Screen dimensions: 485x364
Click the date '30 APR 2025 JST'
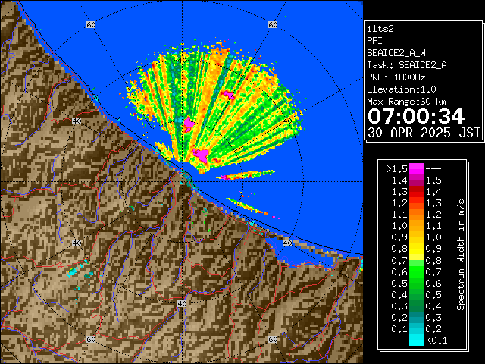tap(424, 133)
